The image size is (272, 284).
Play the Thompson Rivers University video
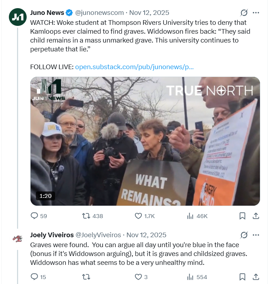coord(145,141)
